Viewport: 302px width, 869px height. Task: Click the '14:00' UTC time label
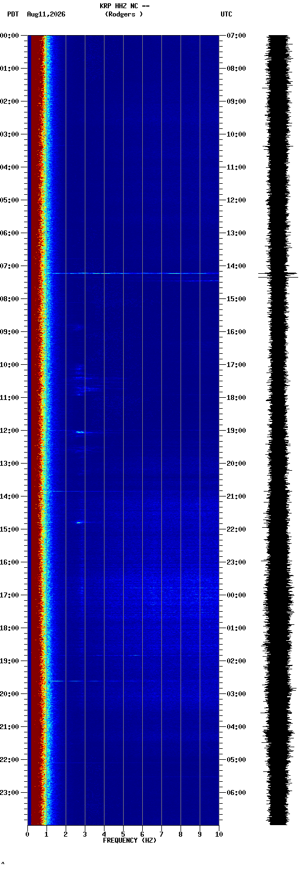click(x=236, y=266)
